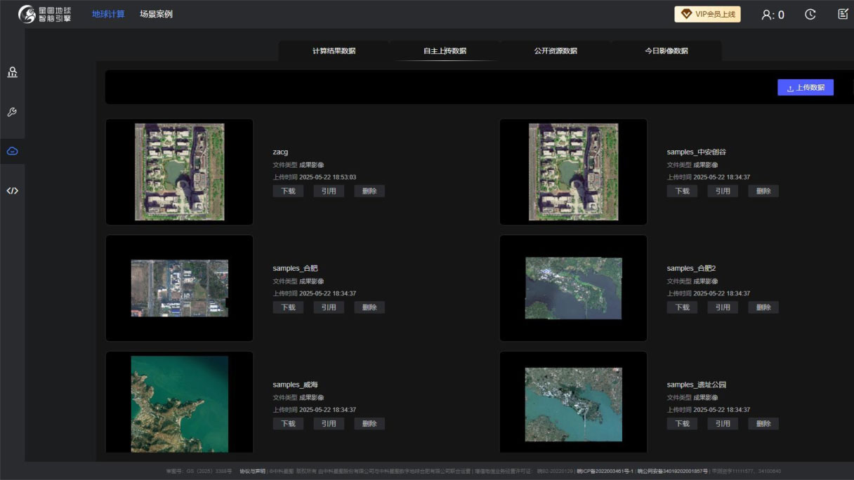Click the VIP会员上线 badge
The image size is (854, 480).
[x=707, y=14]
